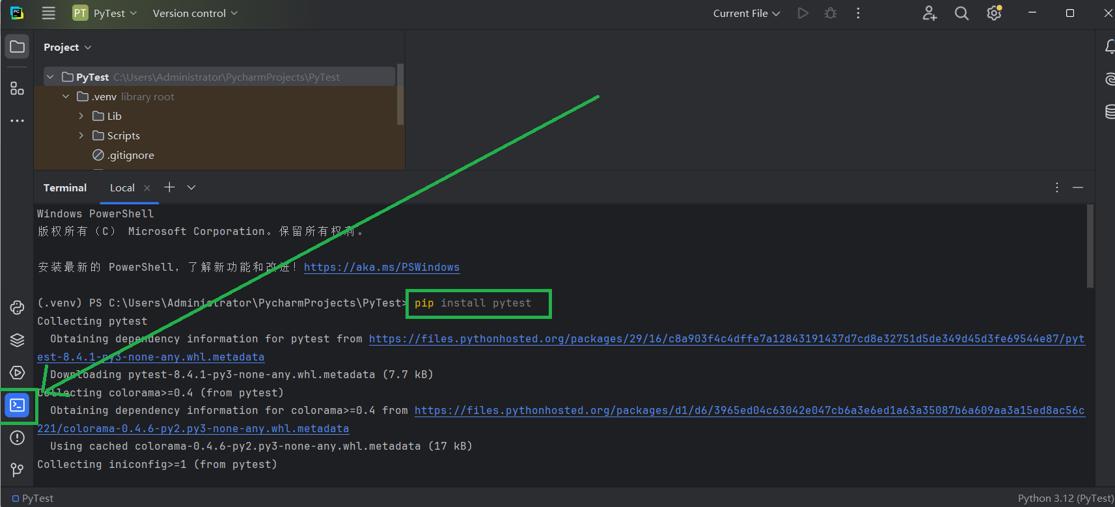
Task: Open Search Everywhere magnifier
Action: coord(961,13)
